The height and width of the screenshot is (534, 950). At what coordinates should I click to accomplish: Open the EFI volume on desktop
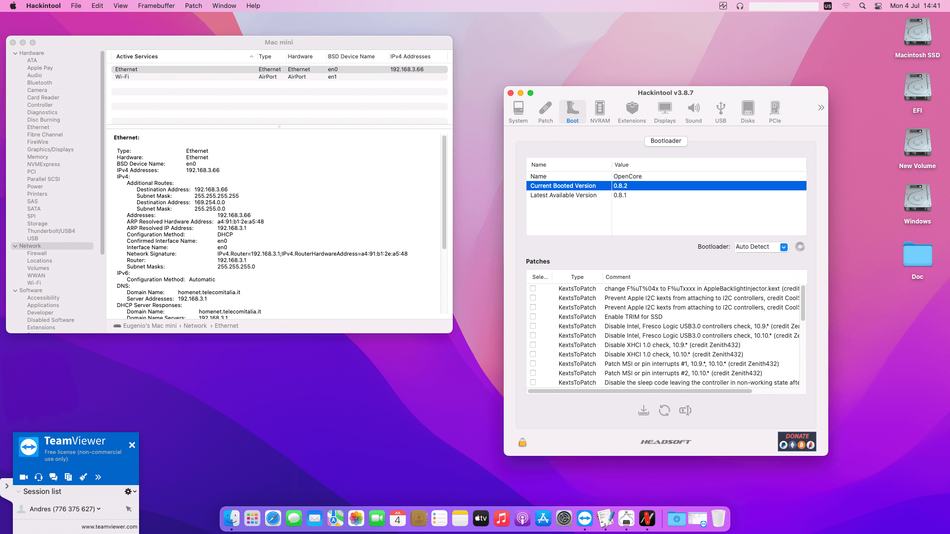(x=917, y=93)
